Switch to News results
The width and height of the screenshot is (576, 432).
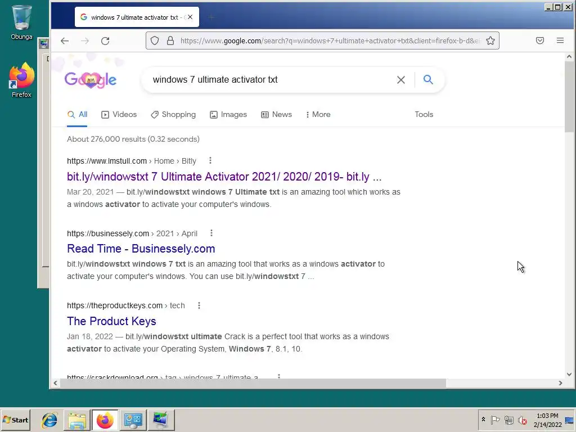coord(277,115)
